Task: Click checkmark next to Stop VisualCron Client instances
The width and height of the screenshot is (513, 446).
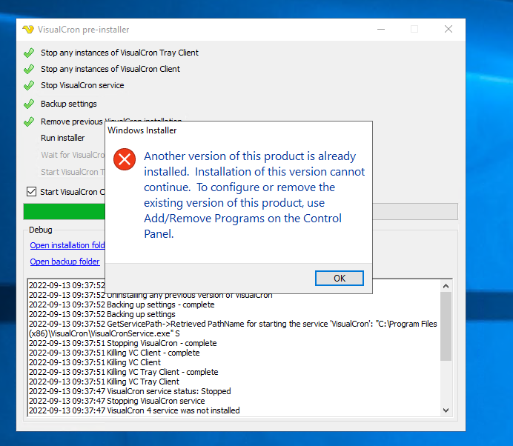Action: point(29,69)
